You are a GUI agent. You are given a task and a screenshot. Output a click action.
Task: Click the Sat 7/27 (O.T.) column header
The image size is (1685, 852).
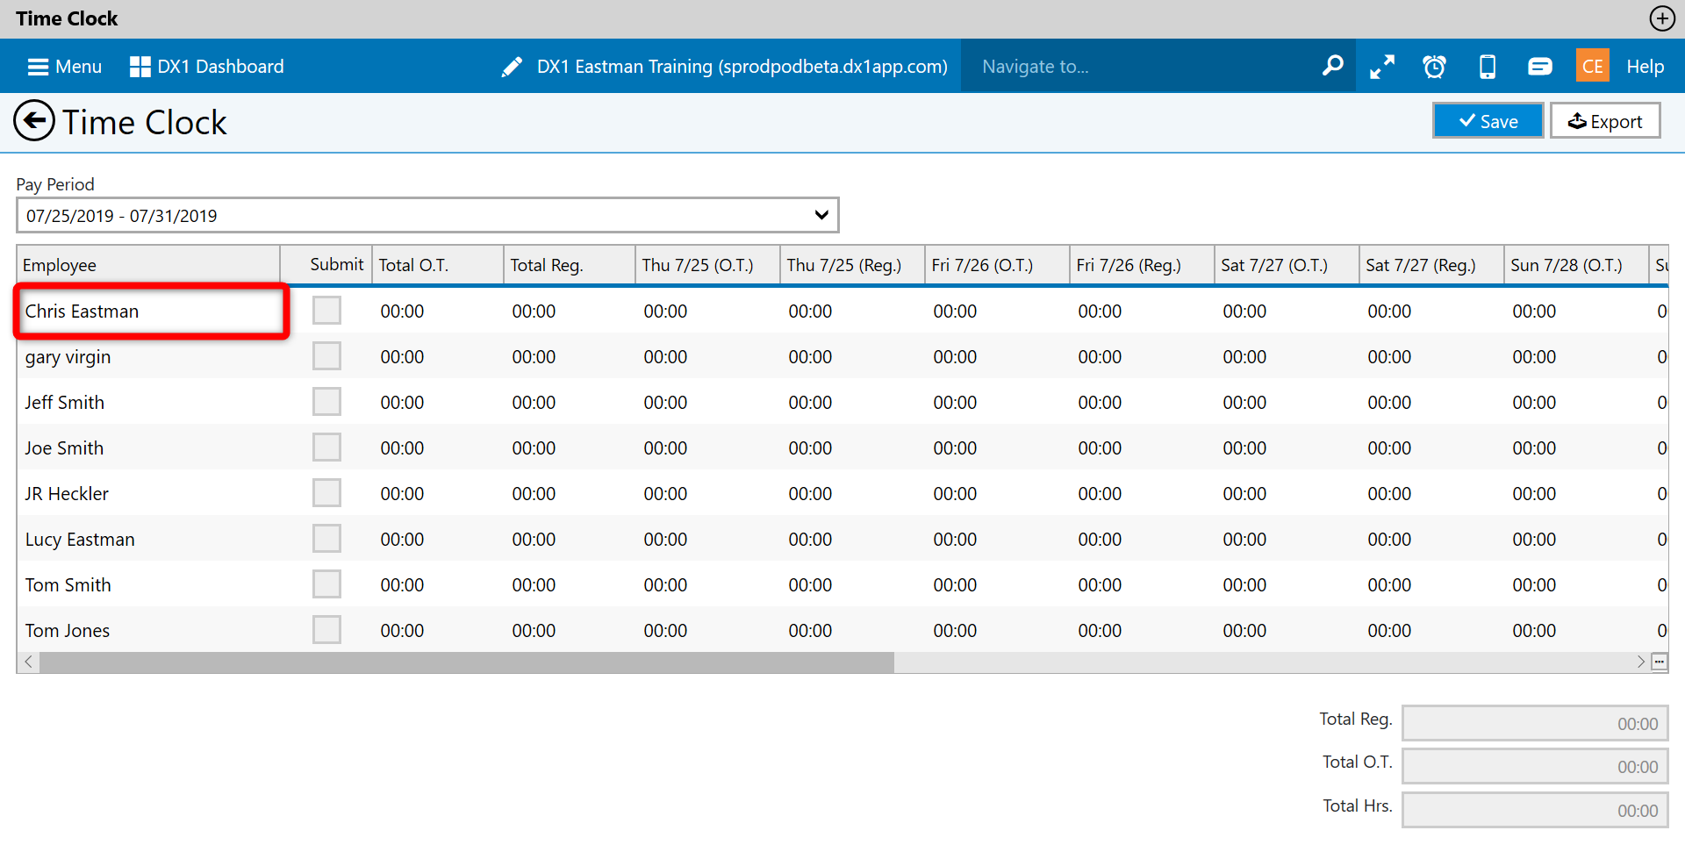tap(1287, 265)
